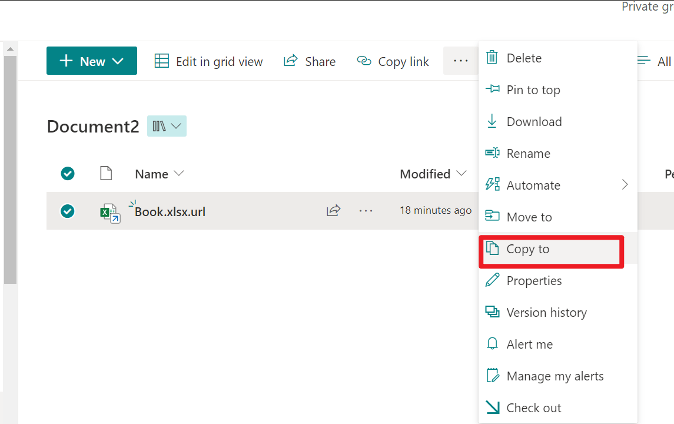The image size is (674, 424).
Task: Click the plus icon on New button
Action: (66, 61)
